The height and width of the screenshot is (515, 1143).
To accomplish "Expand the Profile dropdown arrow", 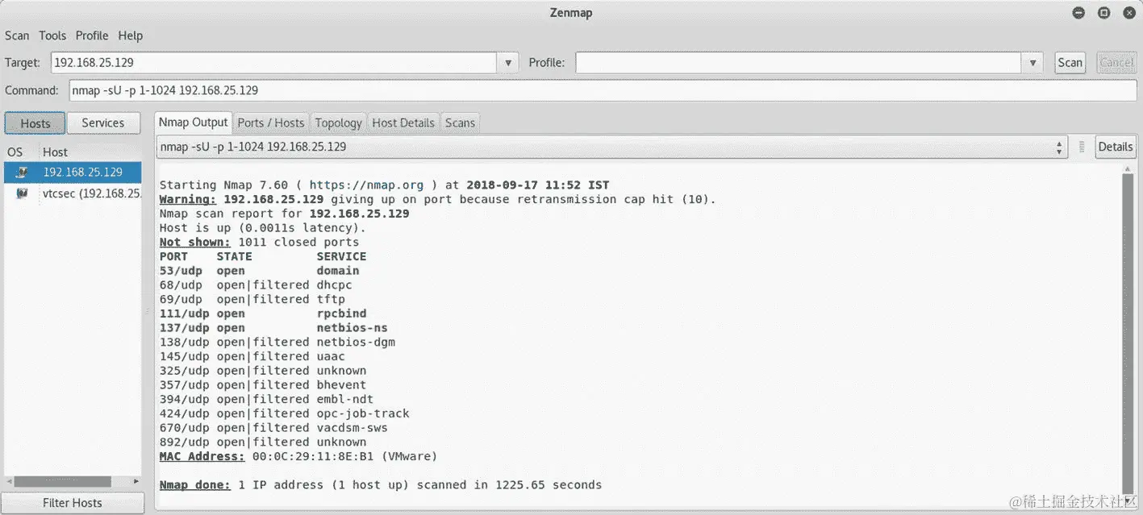I will [1032, 62].
